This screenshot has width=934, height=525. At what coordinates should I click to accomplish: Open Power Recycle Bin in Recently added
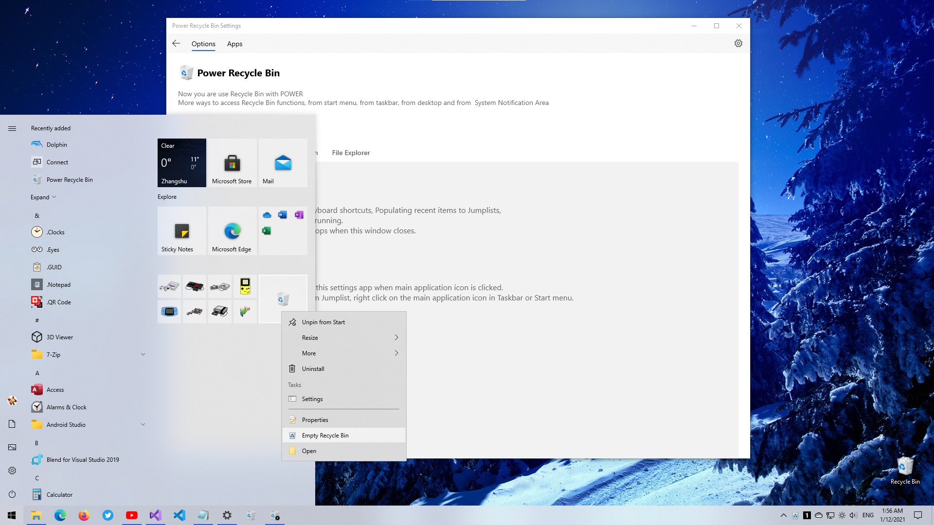(88, 180)
